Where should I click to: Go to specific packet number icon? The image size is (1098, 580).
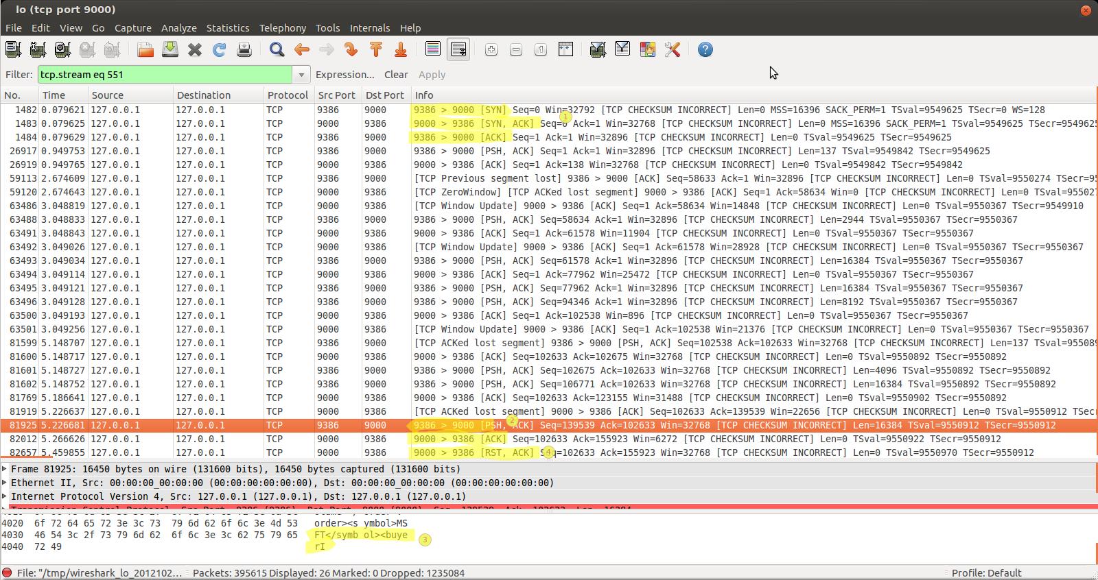click(351, 49)
